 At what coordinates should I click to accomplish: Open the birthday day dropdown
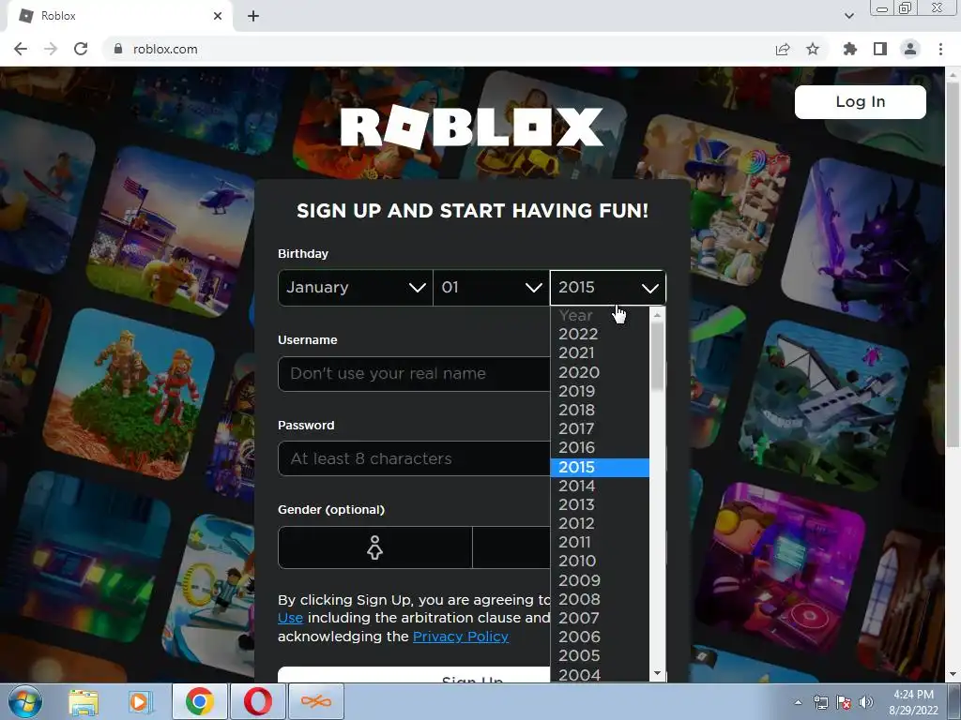point(492,287)
